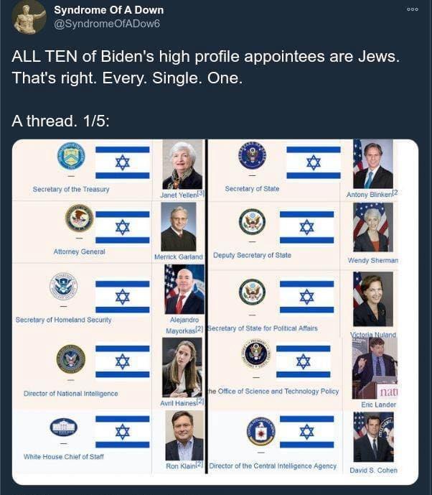Open the three-dot more options menu
432x495 pixels.
(412, 10)
